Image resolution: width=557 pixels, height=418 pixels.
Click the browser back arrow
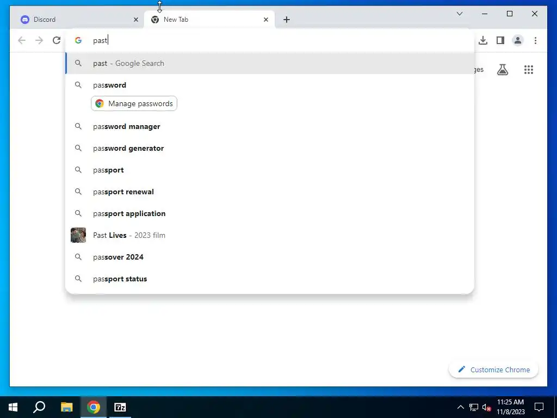tap(22, 40)
